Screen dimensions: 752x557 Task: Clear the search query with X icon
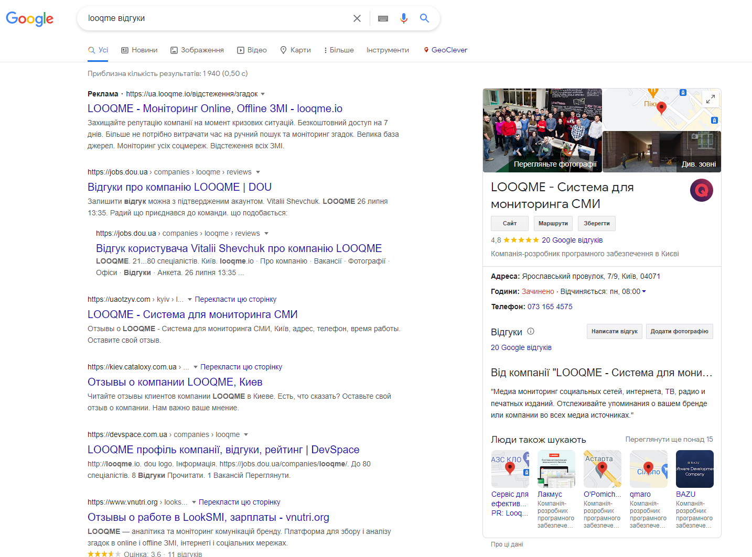(x=357, y=18)
